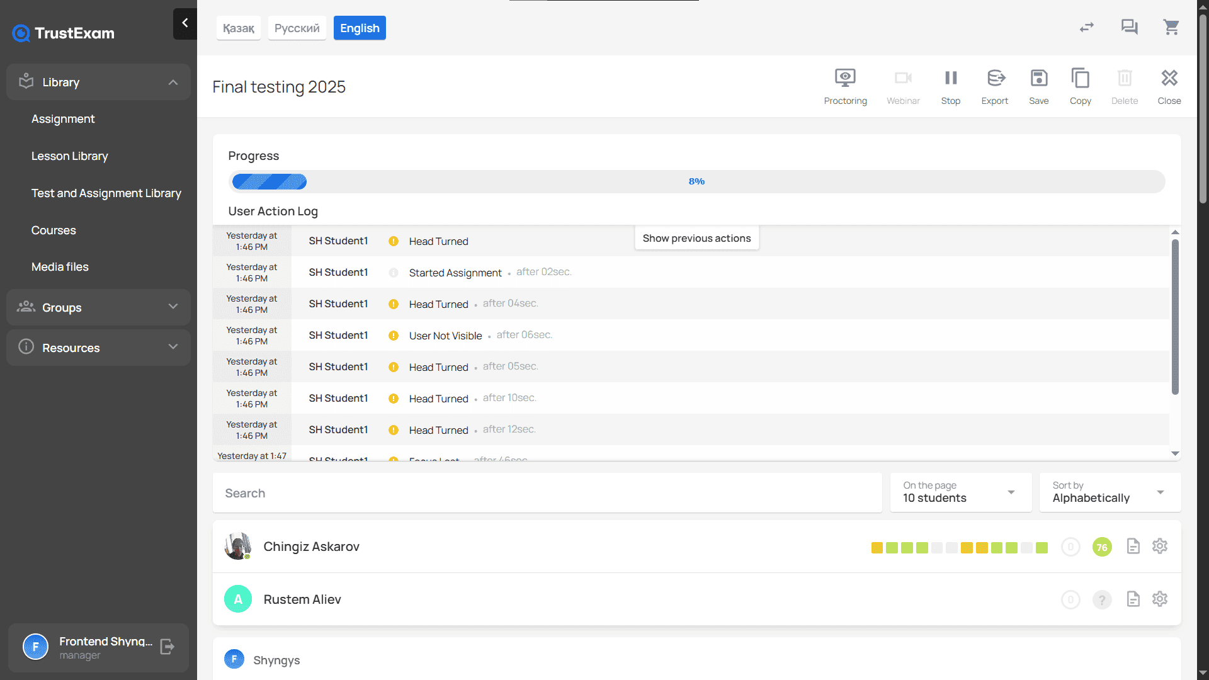This screenshot has height=680, width=1209.
Task: Open the Shyngys student entry
Action: [697, 659]
